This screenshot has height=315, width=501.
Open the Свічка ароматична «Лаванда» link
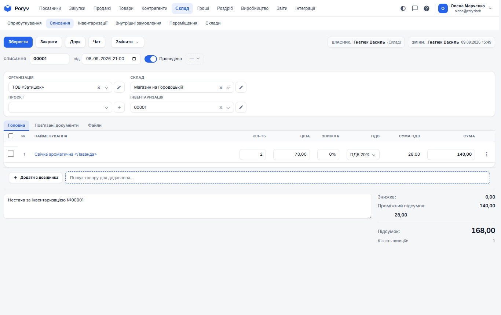click(66, 154)
